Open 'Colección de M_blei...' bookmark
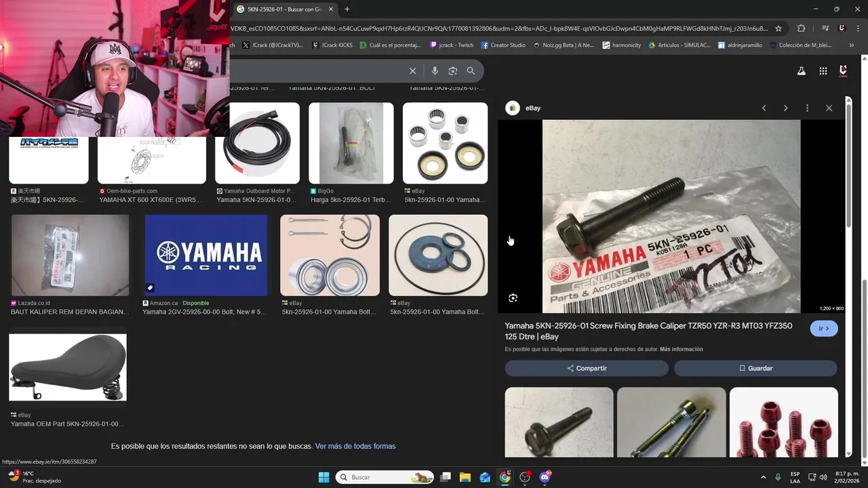This screenshot has height=488, width=868. pos(800,45)
